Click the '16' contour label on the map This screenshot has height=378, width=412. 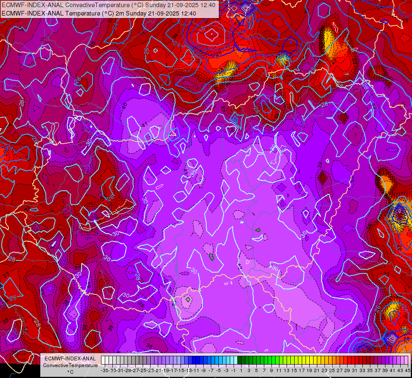click(x=202, y=29)
